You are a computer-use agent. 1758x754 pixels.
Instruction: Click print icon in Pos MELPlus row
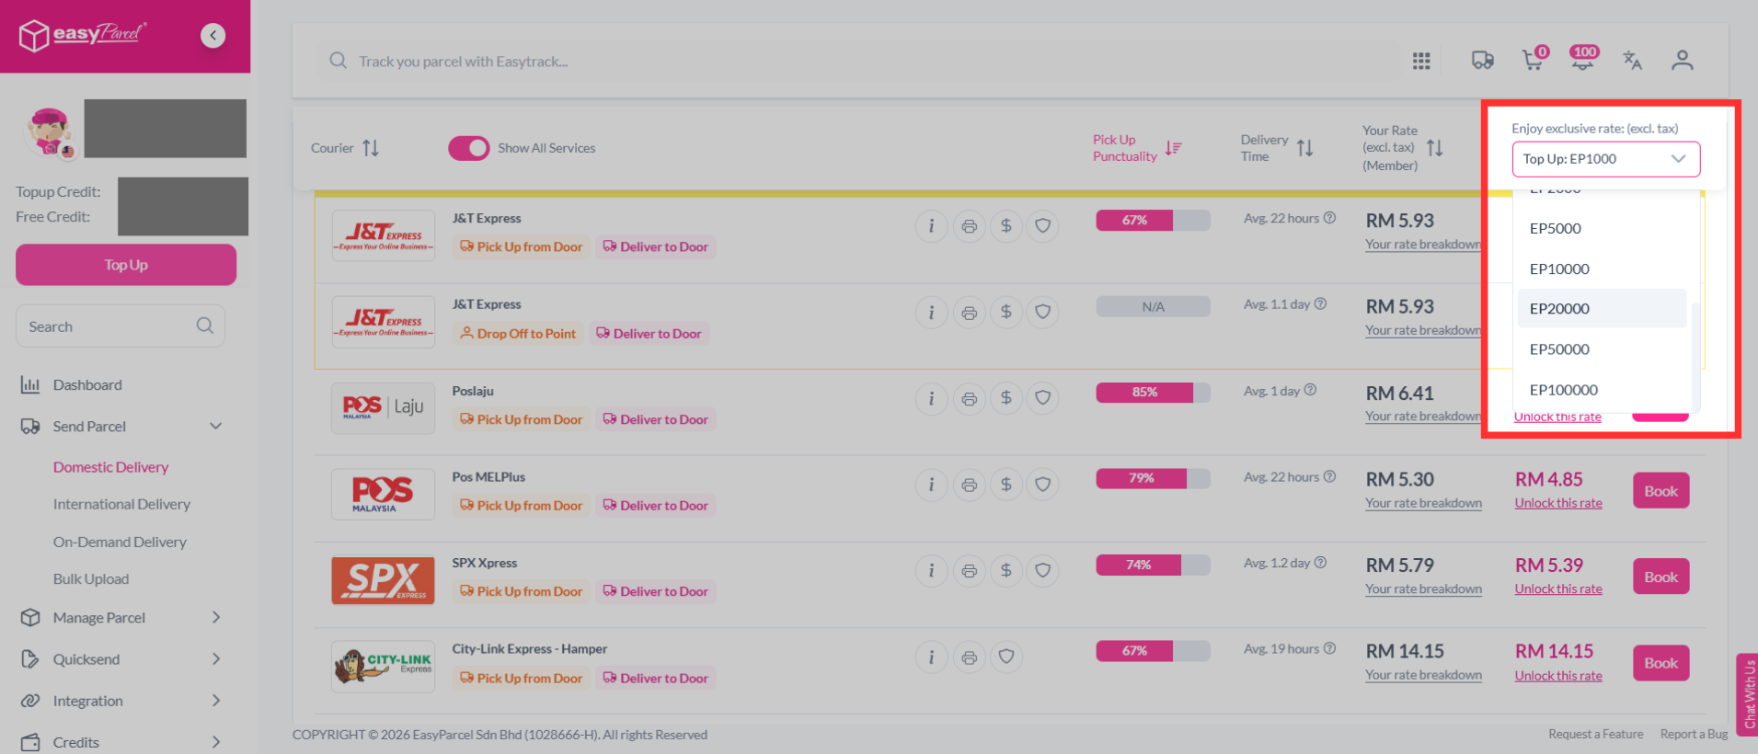point(969,485)
